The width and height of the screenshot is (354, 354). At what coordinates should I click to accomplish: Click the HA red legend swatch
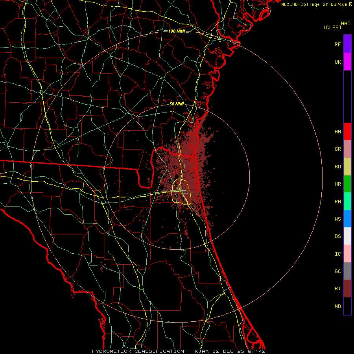pyautogui.click(x=347, y=131)
